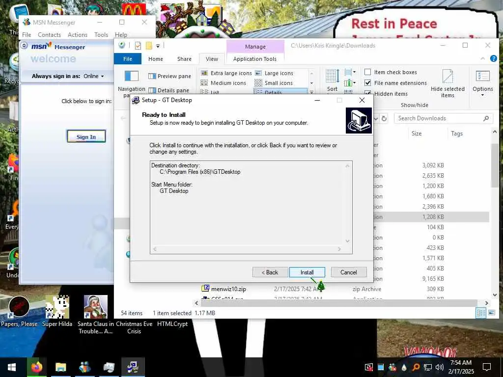
Task: Open the Windows Start menu
Action: coord(12,367)
